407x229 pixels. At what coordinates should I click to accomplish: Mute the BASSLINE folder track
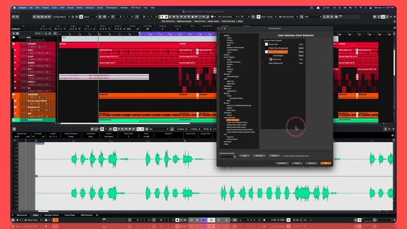22,95
